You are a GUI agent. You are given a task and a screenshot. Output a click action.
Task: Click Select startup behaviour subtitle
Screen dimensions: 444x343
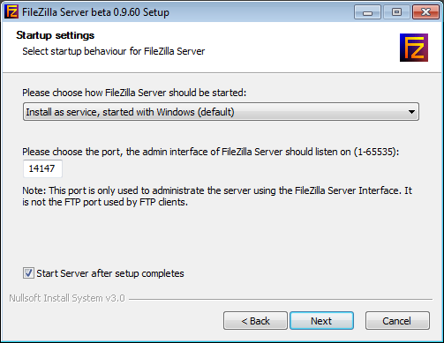point(114,51)
